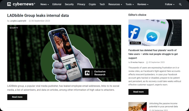
Task: Go to the Editorial section
Action: coord(57,4)
